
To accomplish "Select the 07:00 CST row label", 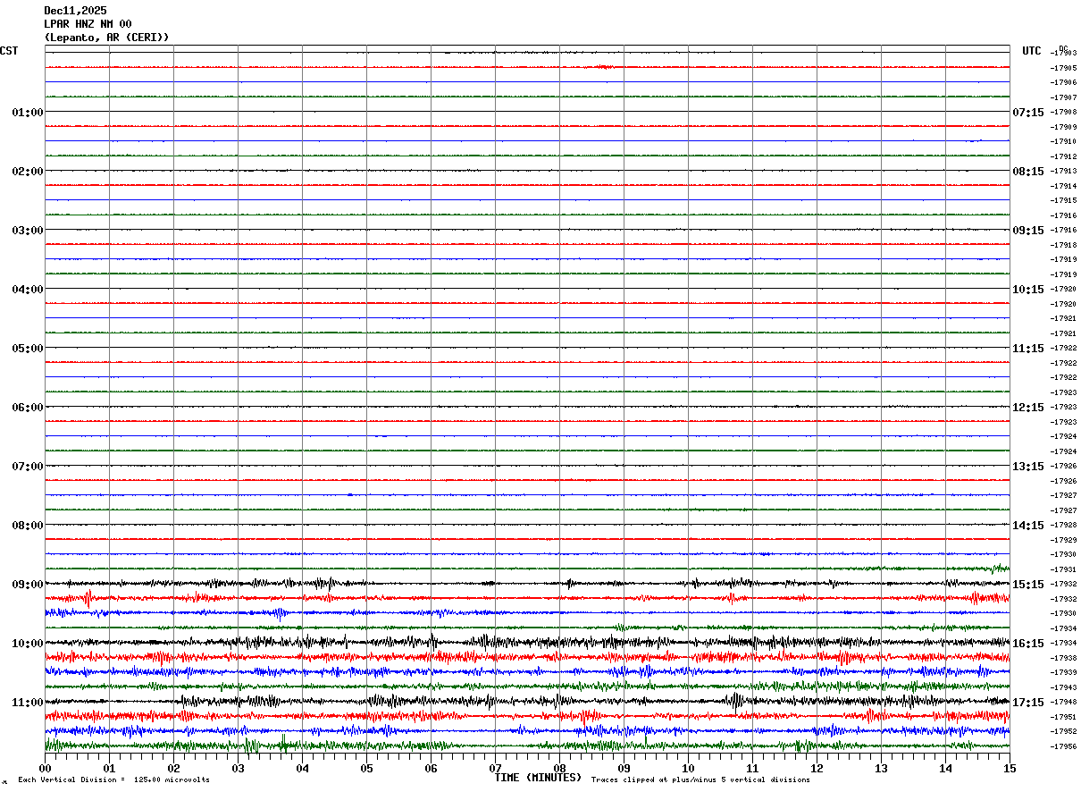I will coord(28,467).
